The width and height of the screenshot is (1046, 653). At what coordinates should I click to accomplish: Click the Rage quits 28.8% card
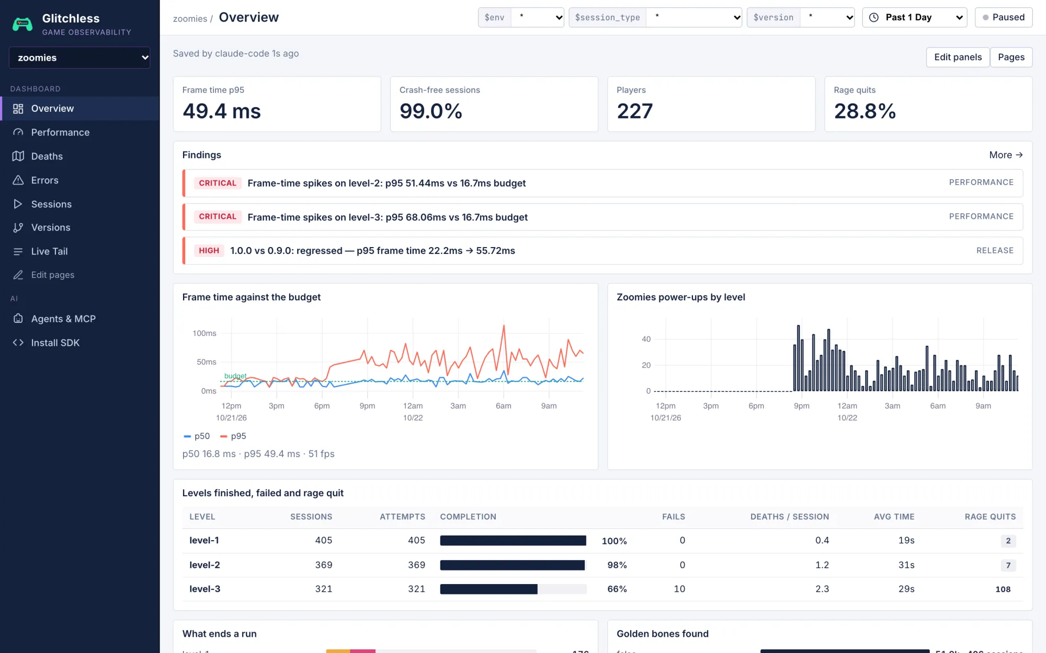(928, 104)
